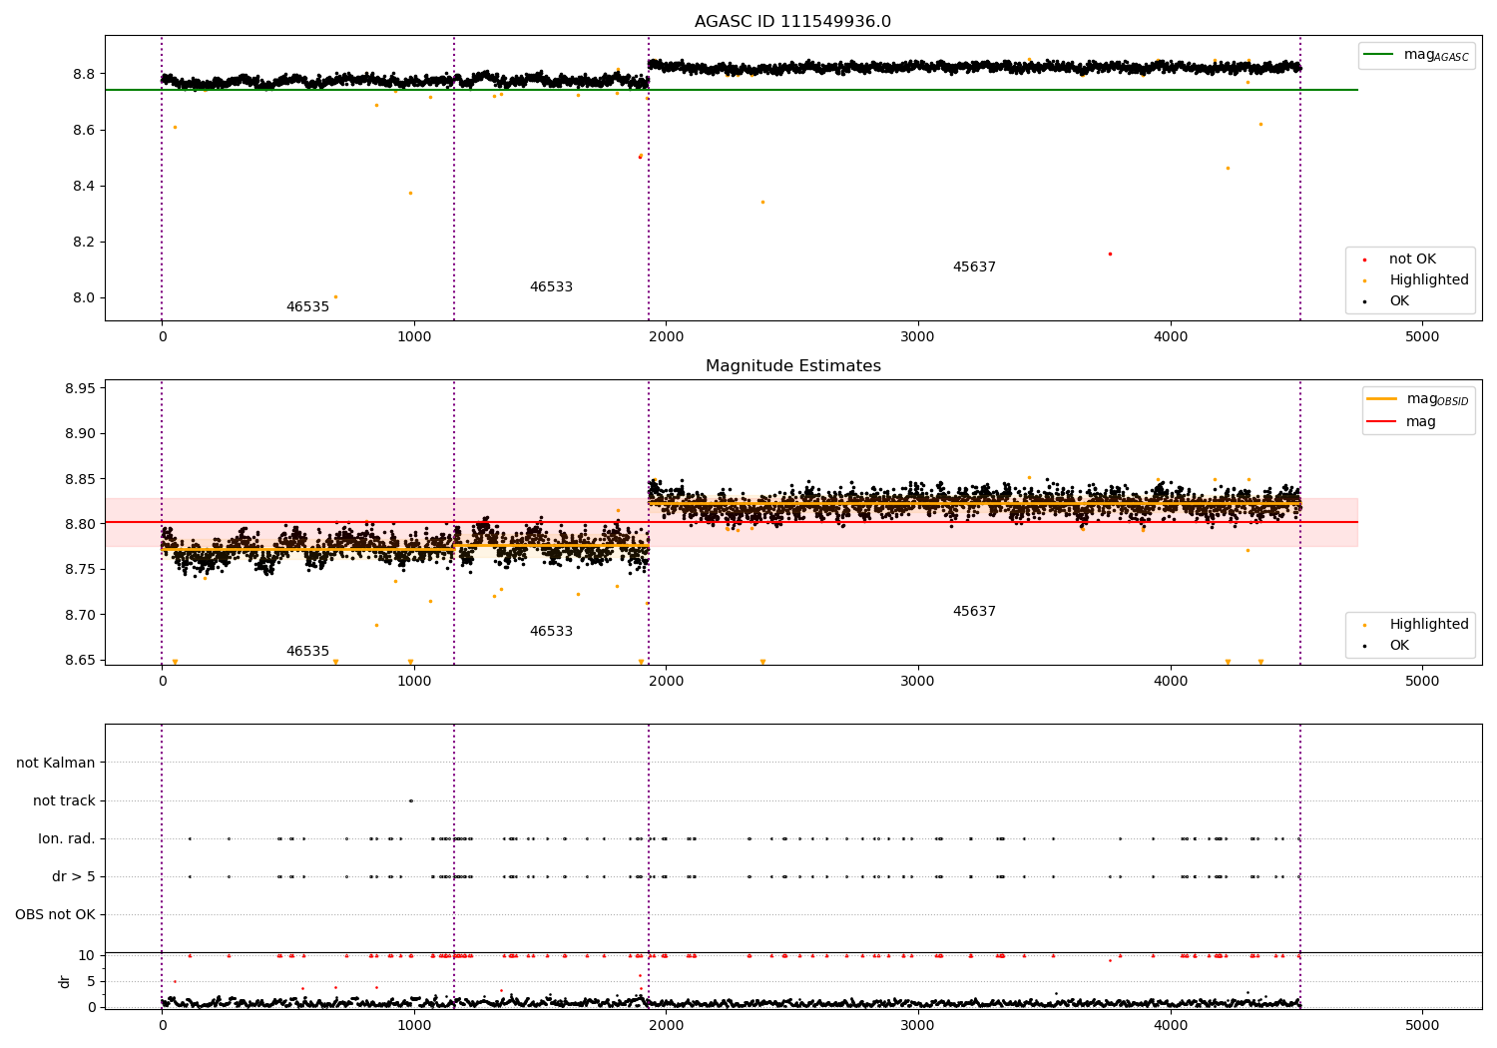Click the 'Ion. rad.' row label

point(67,839)
